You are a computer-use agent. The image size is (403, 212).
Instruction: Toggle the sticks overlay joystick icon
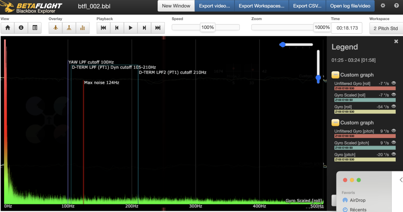[69, 28]
